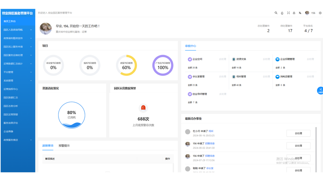Viewport: 323px width, 181px height.
Task: Click the 创业园区服务管理平台 sidebar title
Action: pyautogui.click(x=17, y=13)
